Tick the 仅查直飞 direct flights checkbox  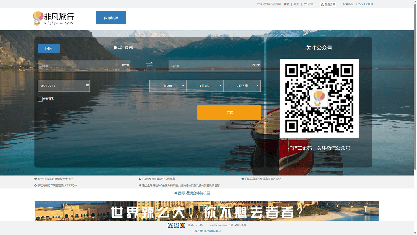40,99
